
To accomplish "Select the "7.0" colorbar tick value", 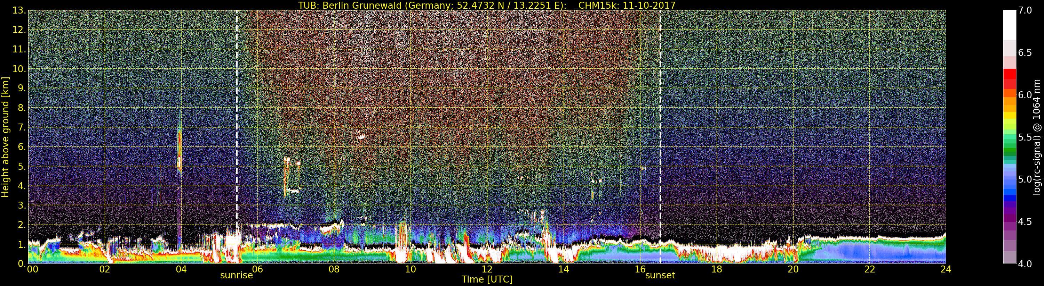I will [x=1025, y=10].
